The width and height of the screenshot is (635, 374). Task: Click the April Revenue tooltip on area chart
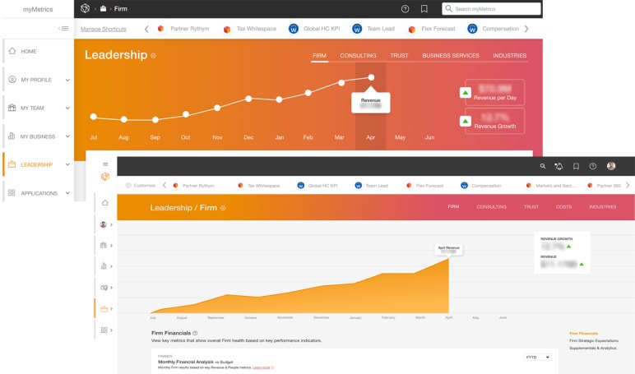(x=449, y=249)
